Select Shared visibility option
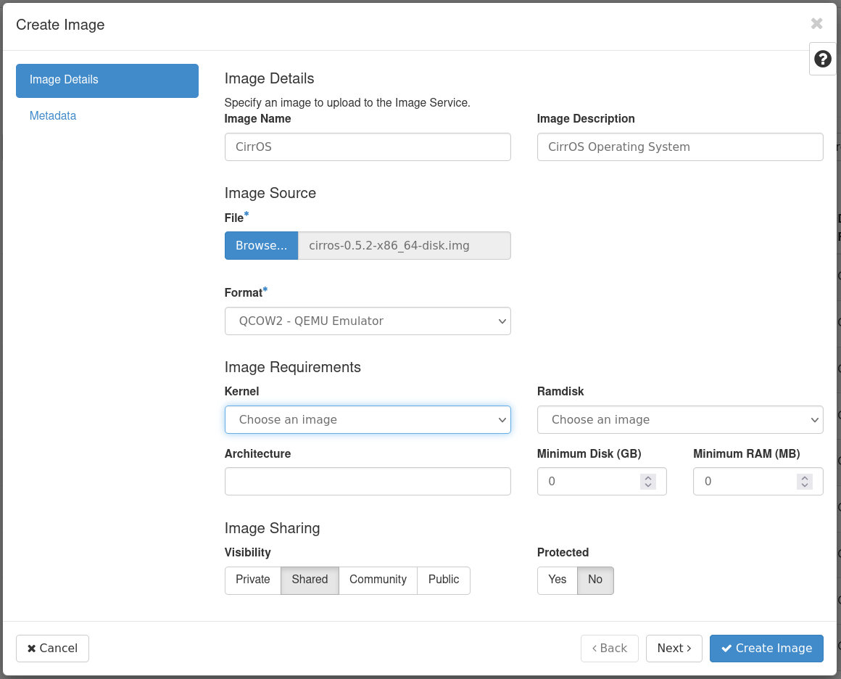 pyautogui.click(x=310, y=580)
